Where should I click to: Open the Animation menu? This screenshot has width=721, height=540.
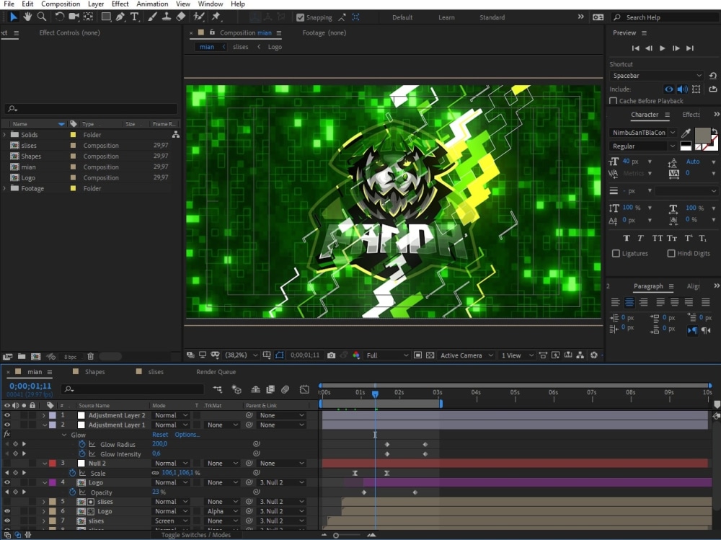click(152, 4)
